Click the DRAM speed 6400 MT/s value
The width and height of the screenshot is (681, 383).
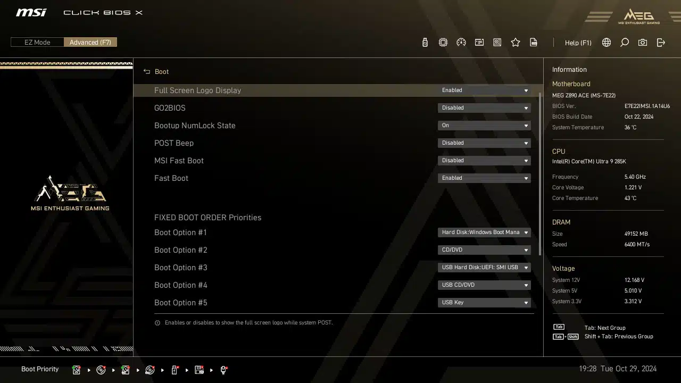[637, 245]
